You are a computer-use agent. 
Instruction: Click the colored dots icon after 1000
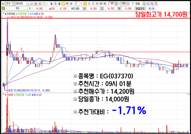128,4
